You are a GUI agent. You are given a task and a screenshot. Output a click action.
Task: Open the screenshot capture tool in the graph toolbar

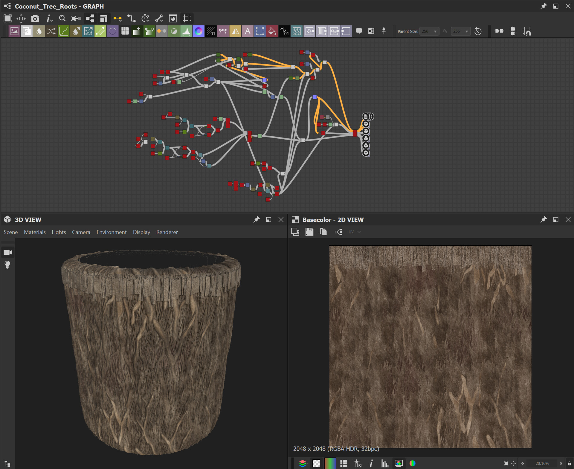tap(35, 19)
